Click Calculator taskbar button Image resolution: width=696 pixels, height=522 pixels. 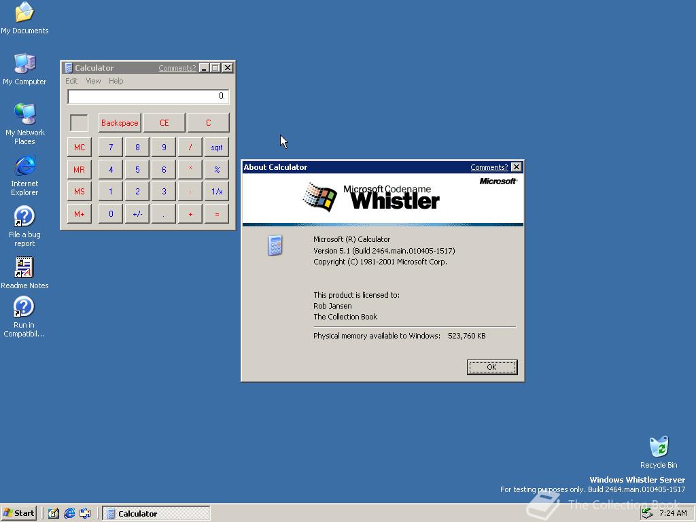[x=156, y=513]
